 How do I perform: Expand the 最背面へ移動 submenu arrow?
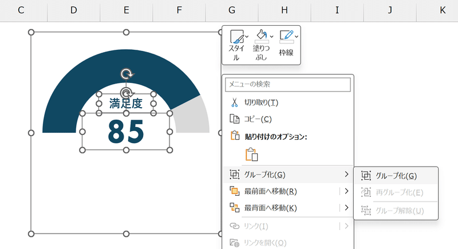[346, 208]
